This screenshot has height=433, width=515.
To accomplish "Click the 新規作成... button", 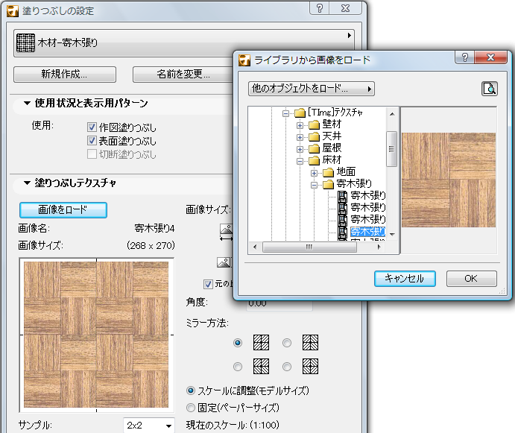I will [x=65, y=75].
